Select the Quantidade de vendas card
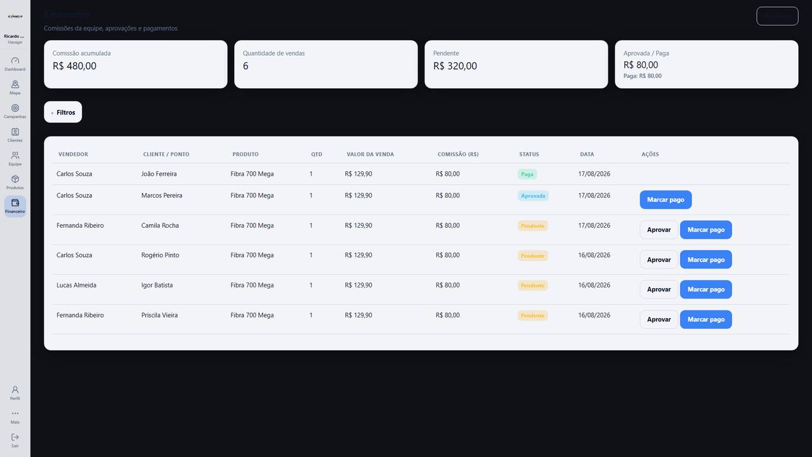 click(326, 64)
